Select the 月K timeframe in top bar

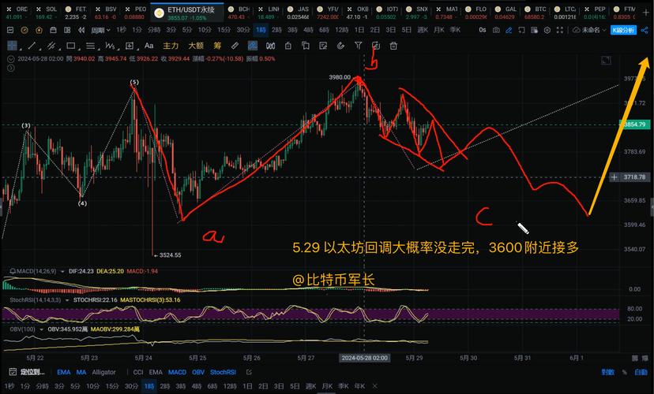[x=439, y=30]
